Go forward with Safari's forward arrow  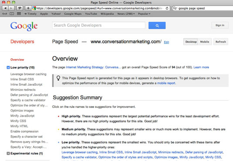coord(11,8)
